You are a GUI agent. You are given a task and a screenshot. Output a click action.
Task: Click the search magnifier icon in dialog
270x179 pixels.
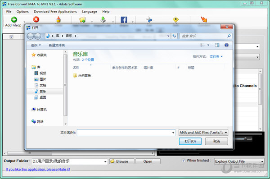[x=229, y=36]
